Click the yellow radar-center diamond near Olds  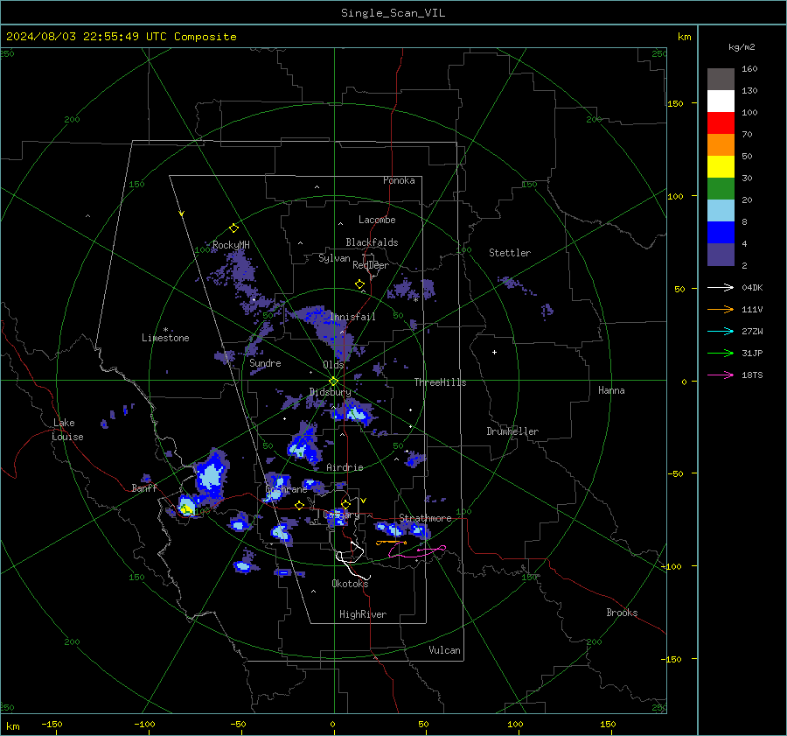(x=334, y=382)
